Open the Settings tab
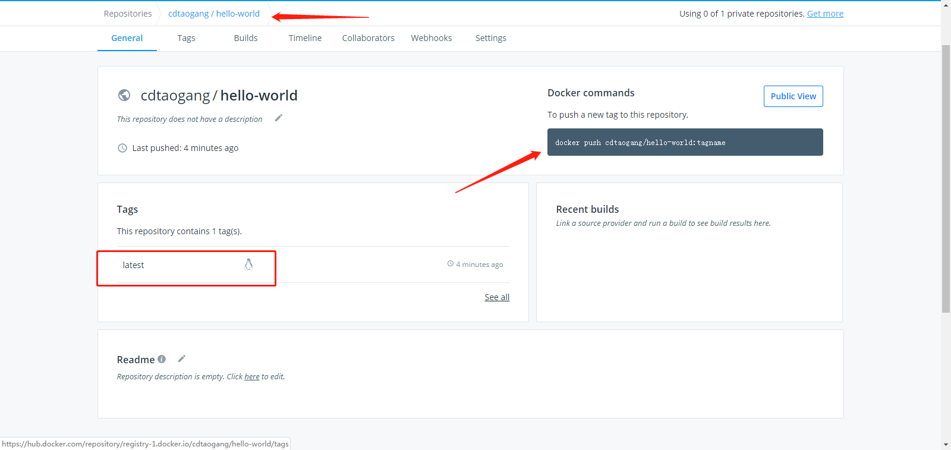Screen dimensions: 951x450 click(491, 38)
